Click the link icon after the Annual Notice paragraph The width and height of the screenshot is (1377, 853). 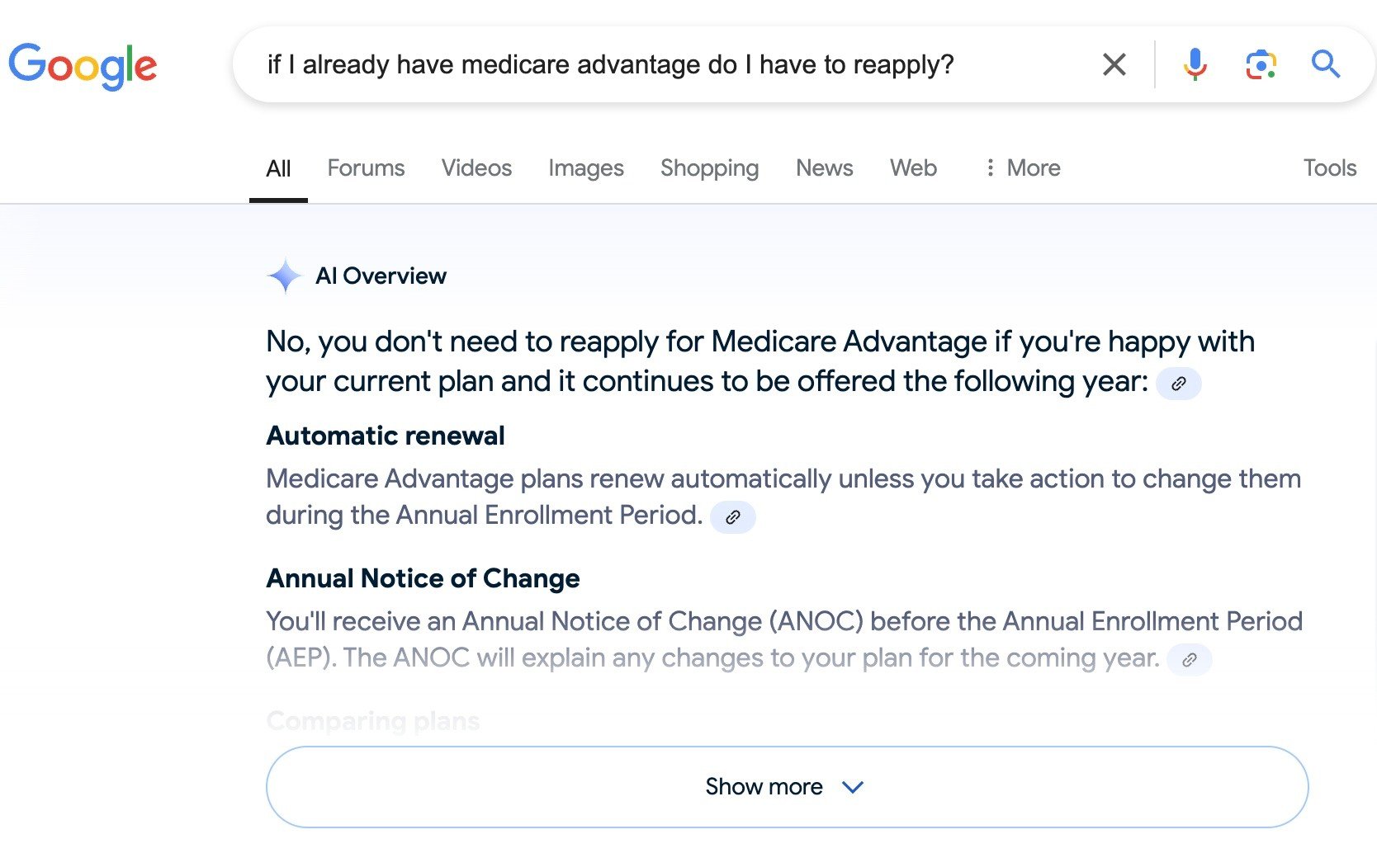(1190, 660)
